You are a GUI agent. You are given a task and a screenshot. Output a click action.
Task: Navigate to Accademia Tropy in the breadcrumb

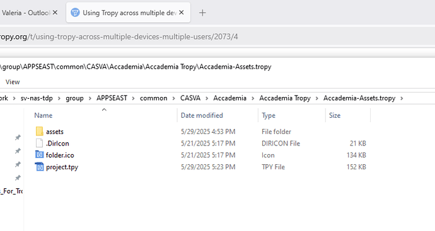[285, 98]
